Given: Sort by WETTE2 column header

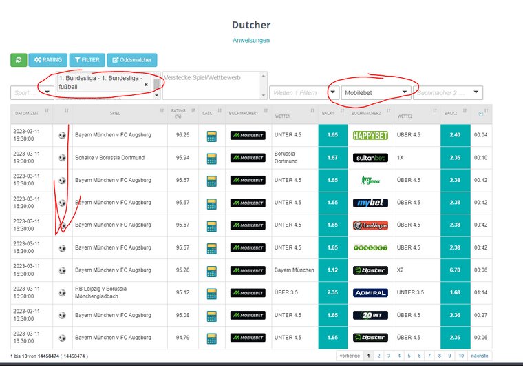Looking at the screenshot, I should pos(417,114).
